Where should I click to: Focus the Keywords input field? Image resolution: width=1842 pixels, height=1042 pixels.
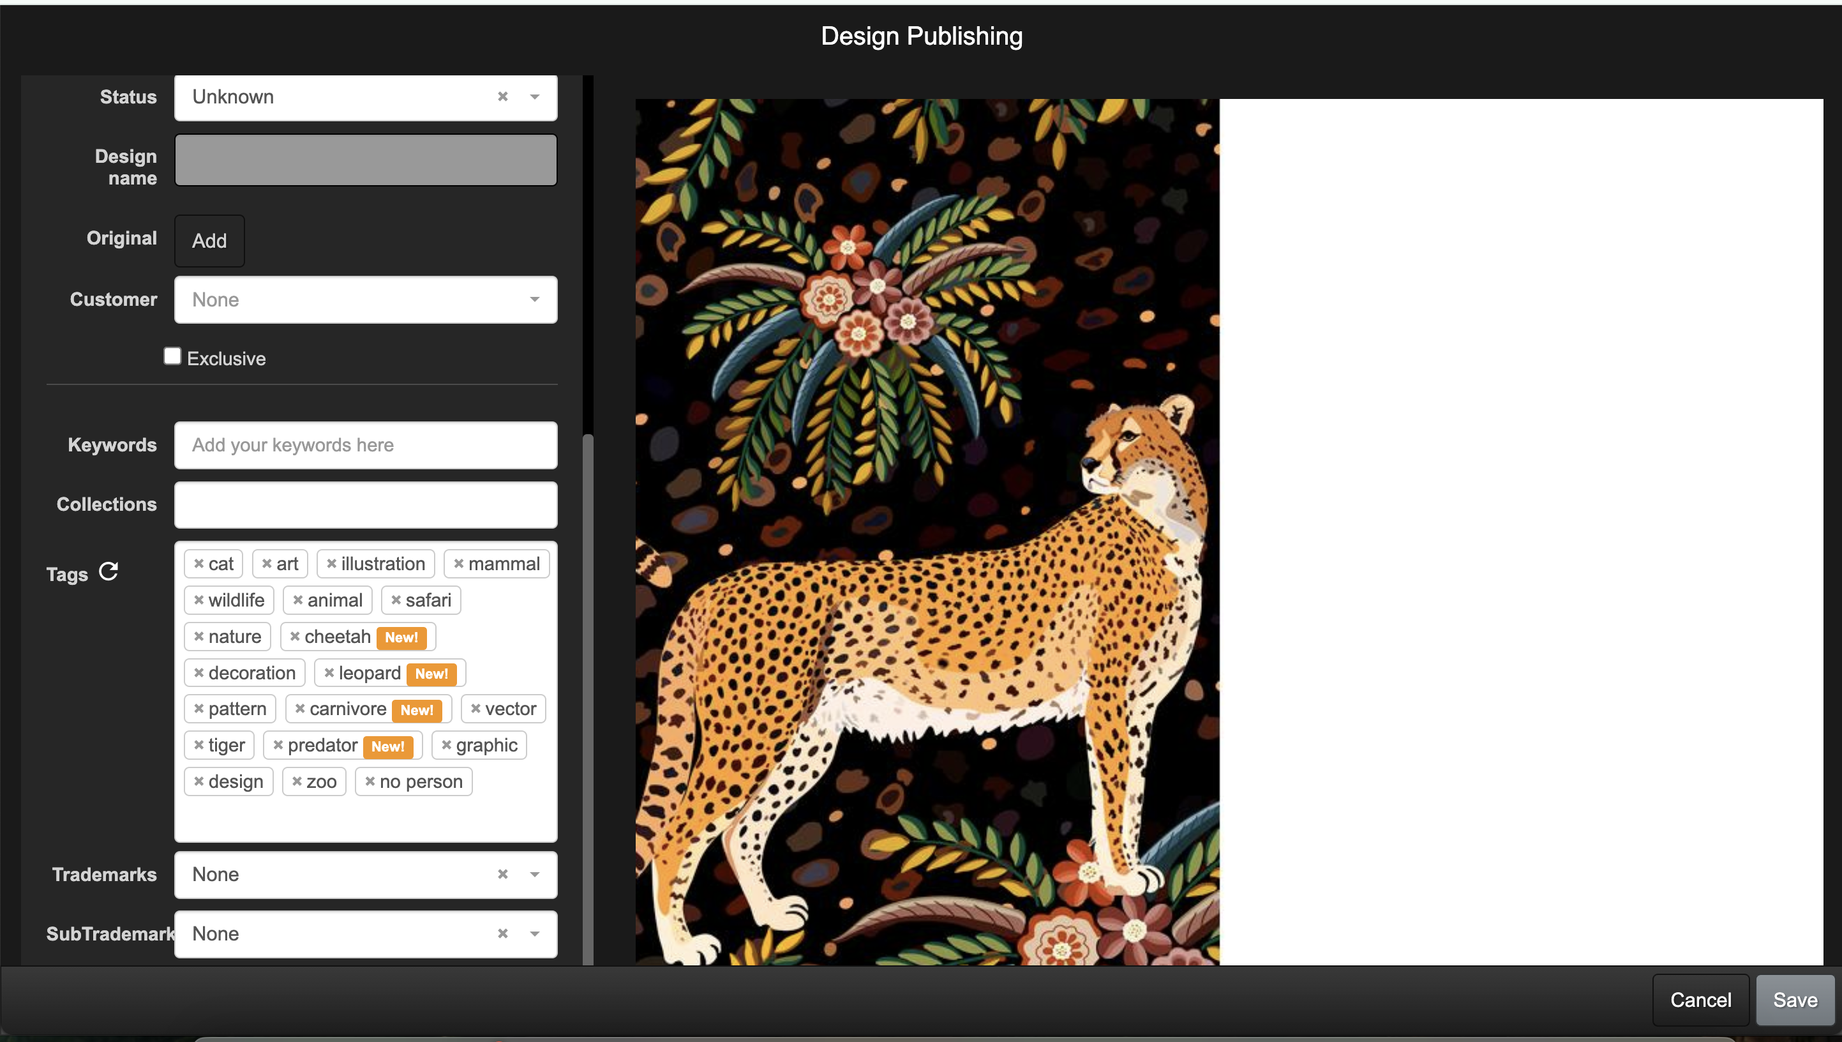point(366,445)
